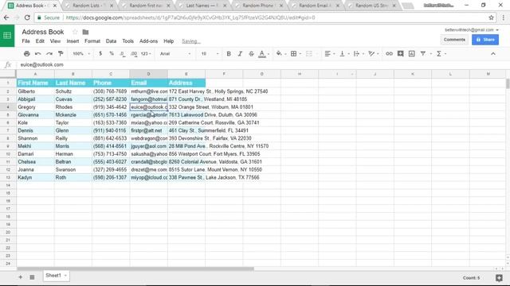Open the Add-ons menu

[x=149, y=41]
